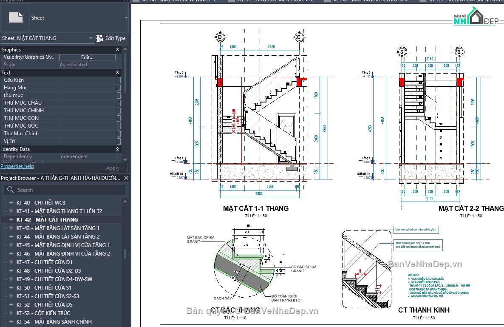Image resolution: width=504 pixels, height=327 pixels.
Task: Select Tầng 1 level marker in section 1-1
Action: (180, 160)
